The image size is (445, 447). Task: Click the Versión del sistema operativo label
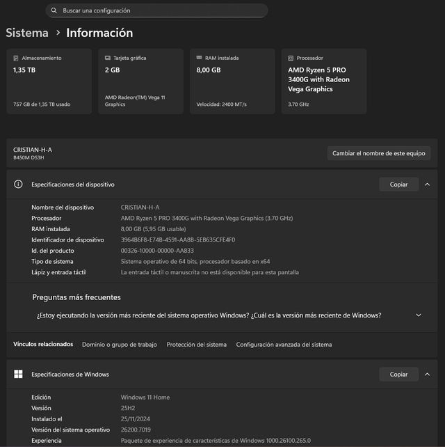[71, 430]
